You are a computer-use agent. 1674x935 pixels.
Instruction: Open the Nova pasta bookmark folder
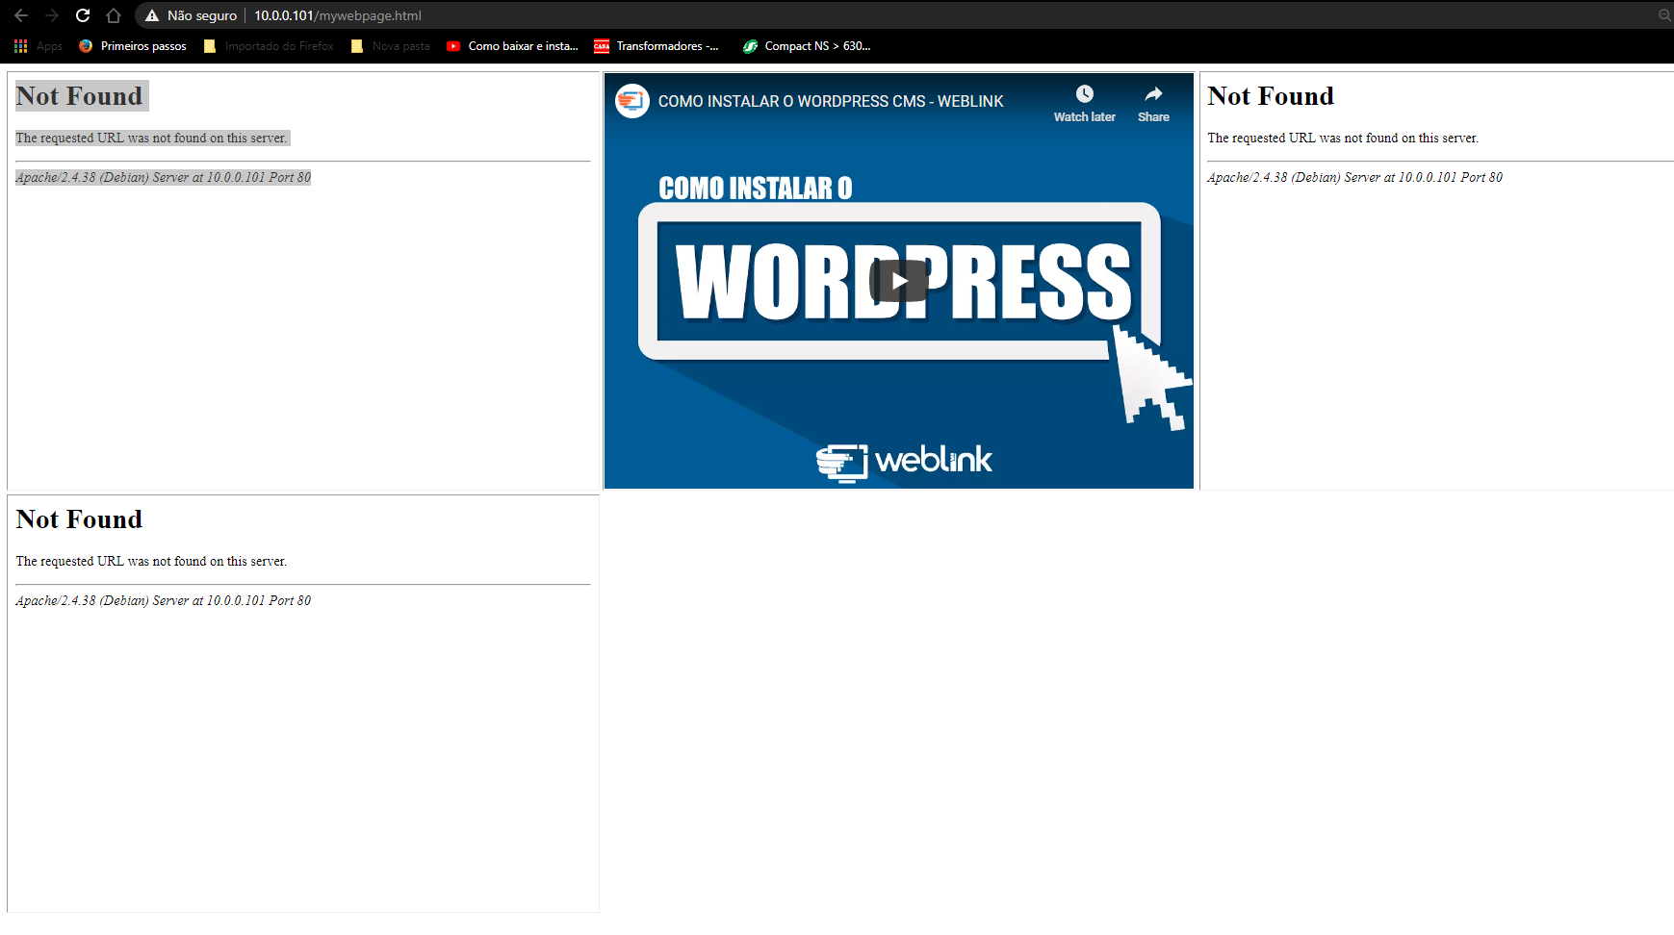pyautogui.click(x=390, y=46)
